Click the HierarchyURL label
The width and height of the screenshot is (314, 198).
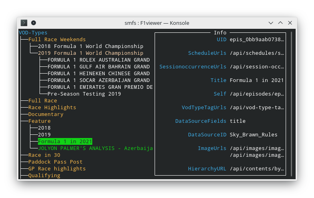207,169
